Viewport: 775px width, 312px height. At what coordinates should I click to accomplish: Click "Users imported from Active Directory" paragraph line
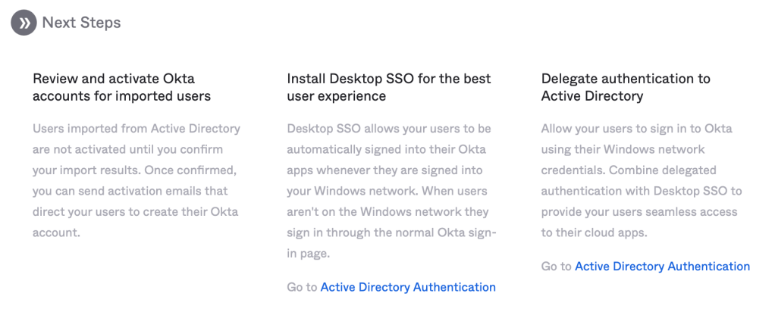click(x=136, y=129)
